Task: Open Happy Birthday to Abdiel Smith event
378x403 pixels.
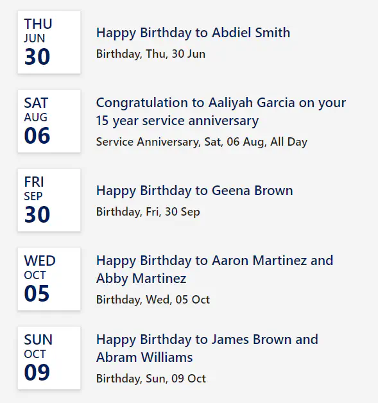Action: point(193,33)
